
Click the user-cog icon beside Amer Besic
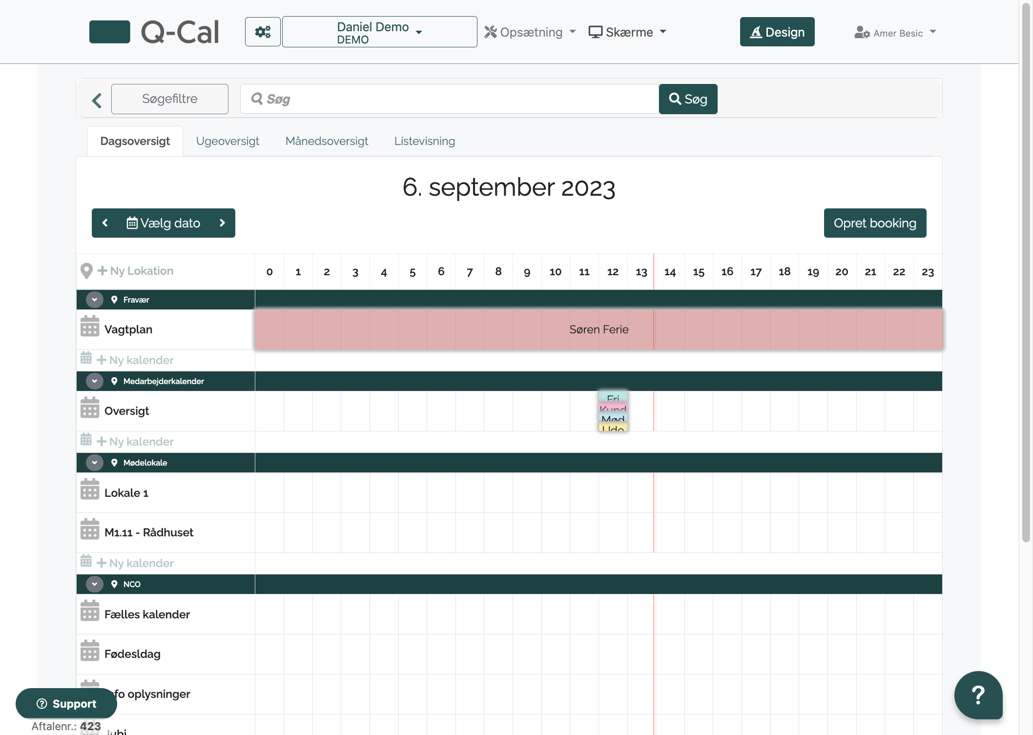pos(862,33)
